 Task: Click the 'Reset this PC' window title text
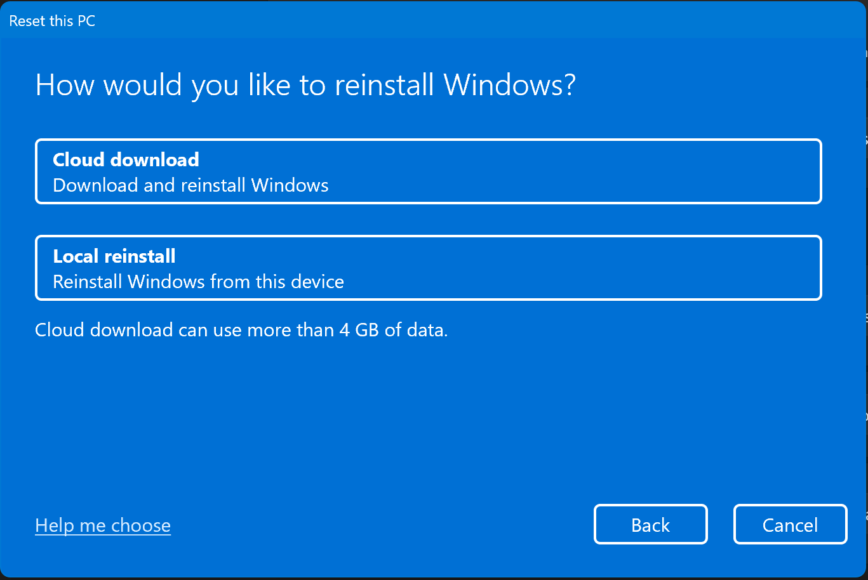pyautogui.click(x=52, y=21)
